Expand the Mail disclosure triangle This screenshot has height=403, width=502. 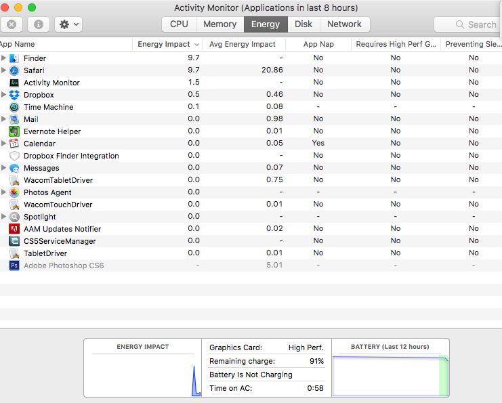coord(3,119)
